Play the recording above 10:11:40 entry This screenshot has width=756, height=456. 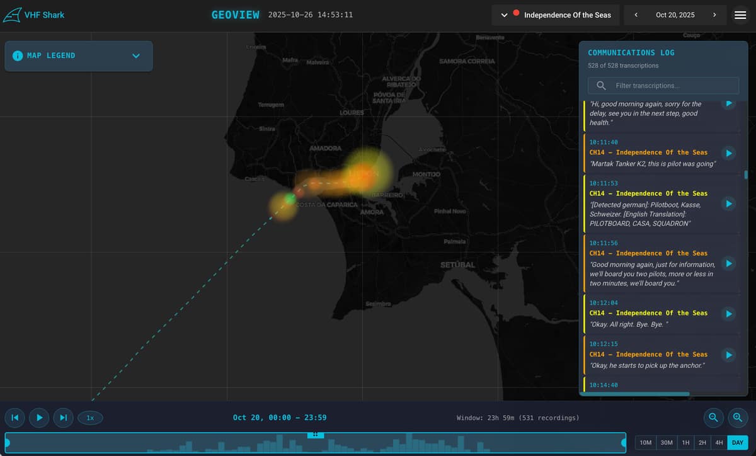click(728, 103)
